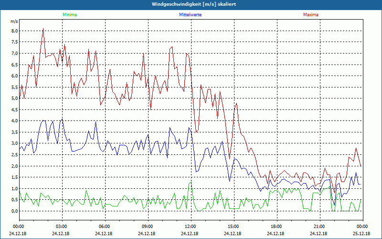Click the 5,5 y-axis value

coord(14,87)
